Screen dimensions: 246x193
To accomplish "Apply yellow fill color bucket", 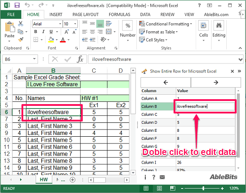I will click(x=51, y=39).
